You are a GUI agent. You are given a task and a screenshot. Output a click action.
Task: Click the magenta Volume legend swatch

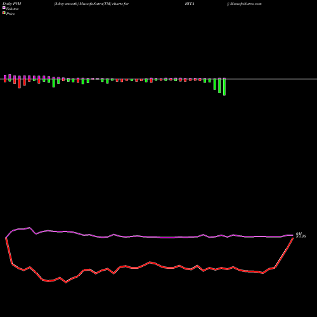tap(4, 8)
